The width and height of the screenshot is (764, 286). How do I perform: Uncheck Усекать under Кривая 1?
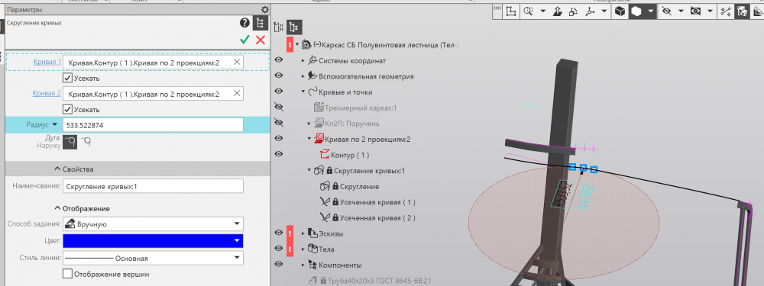(68, 78)
